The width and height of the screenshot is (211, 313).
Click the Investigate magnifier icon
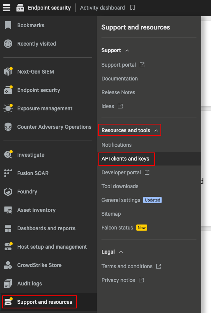click(x=8, y=155)
